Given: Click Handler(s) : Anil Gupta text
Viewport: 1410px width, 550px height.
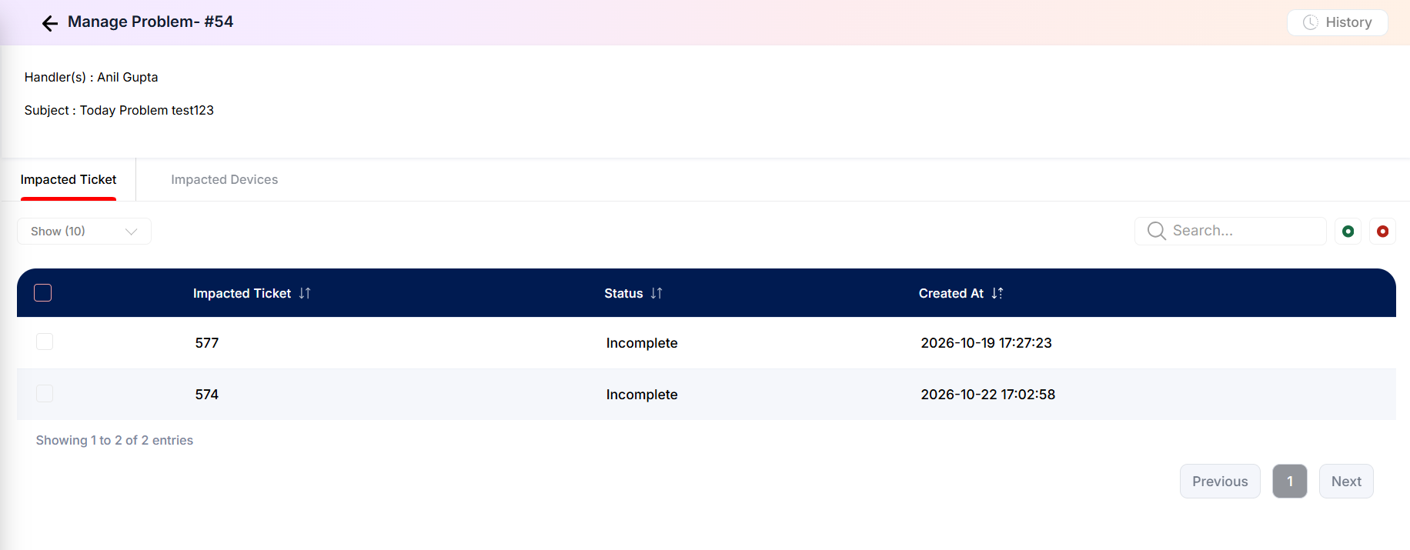Looking at the screenshot, I should (x=91, y=77).
